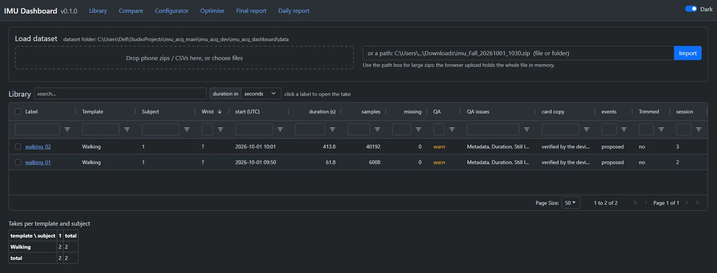Viewport: 717px width, 273px height.
Task: Open filter menu icon for Subject column
Action: [x=187, y=130]
